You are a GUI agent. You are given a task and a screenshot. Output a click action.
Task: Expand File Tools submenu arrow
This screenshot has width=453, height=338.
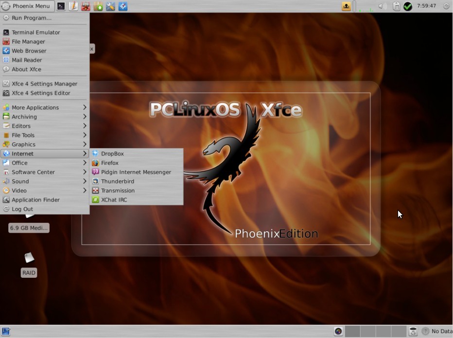[x=85, y=135]
